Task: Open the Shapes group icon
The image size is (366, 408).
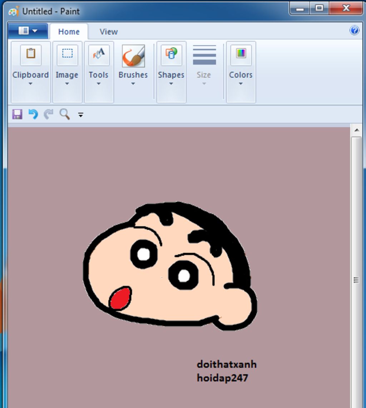Action: tap(171, 54)
